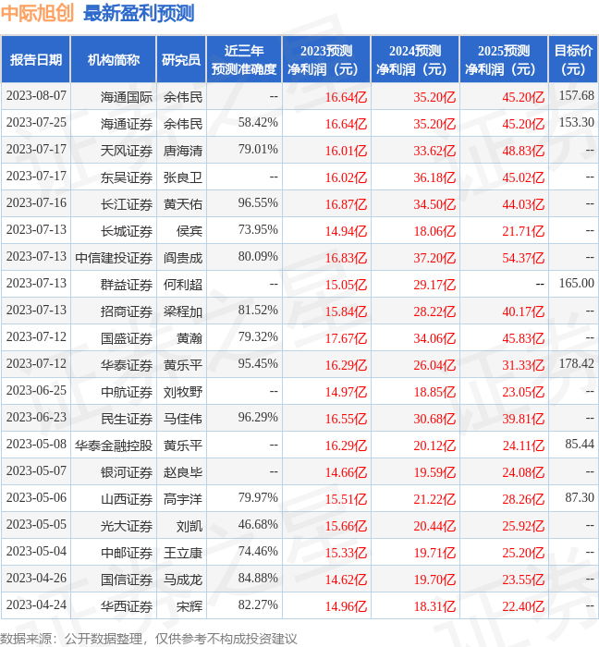Click researcher 阎贵成
This screenshot has width=599, height=647.
tap(183, 258)
